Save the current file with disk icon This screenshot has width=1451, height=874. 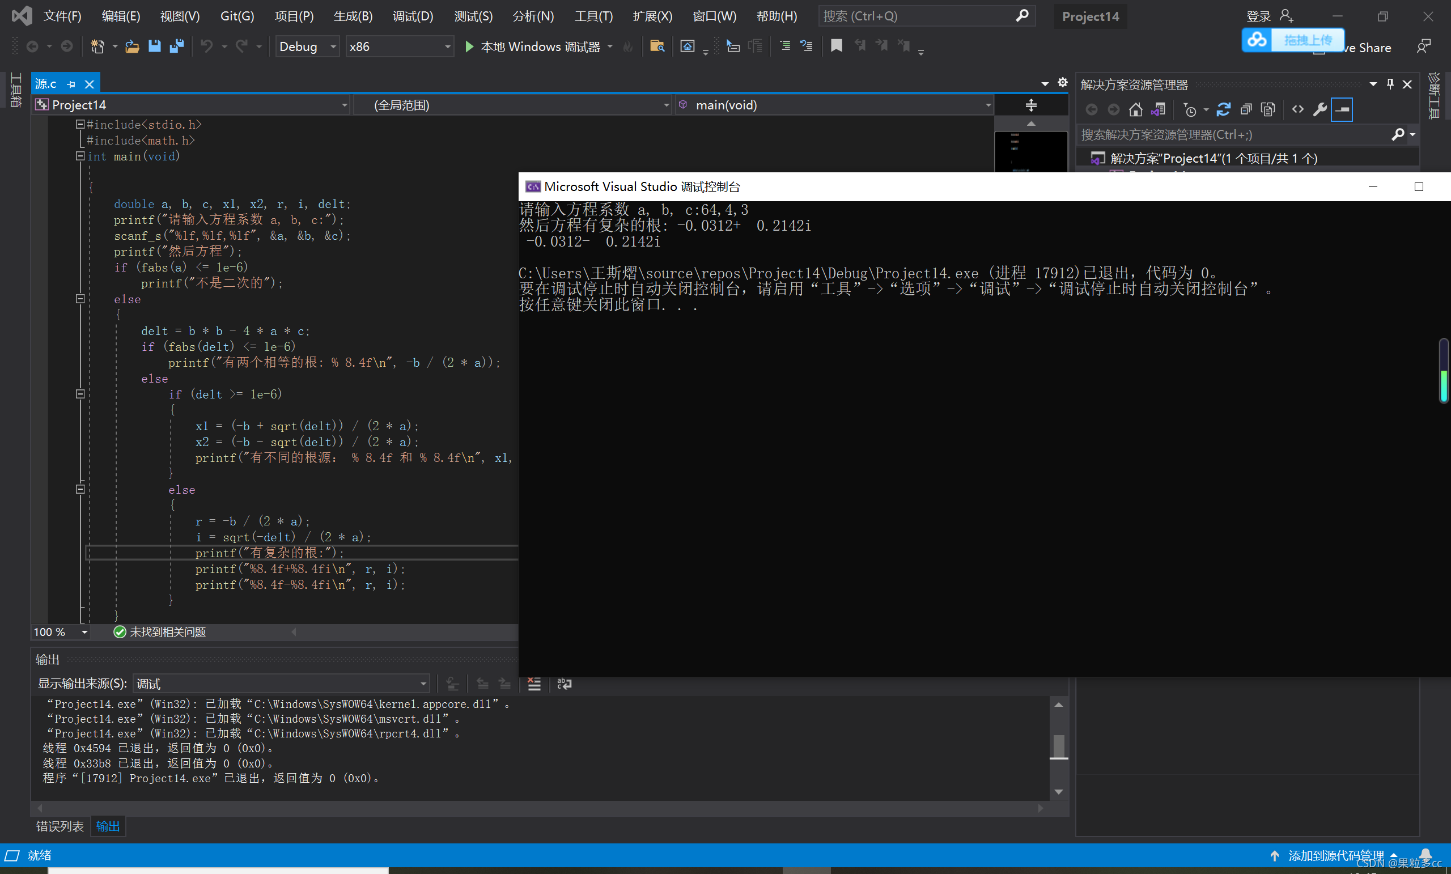(154, 46)
